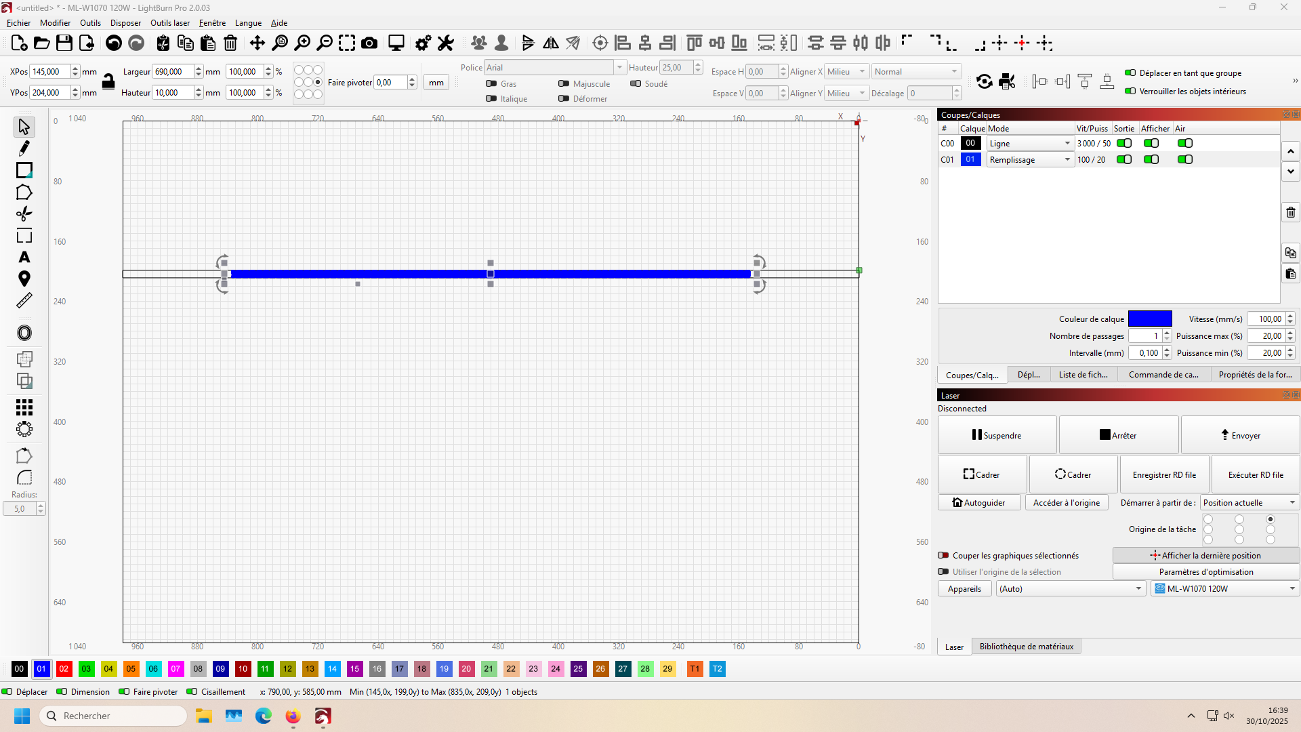Click the Preview monitor icon
1301x732 pixels.
tap(396, 43)
